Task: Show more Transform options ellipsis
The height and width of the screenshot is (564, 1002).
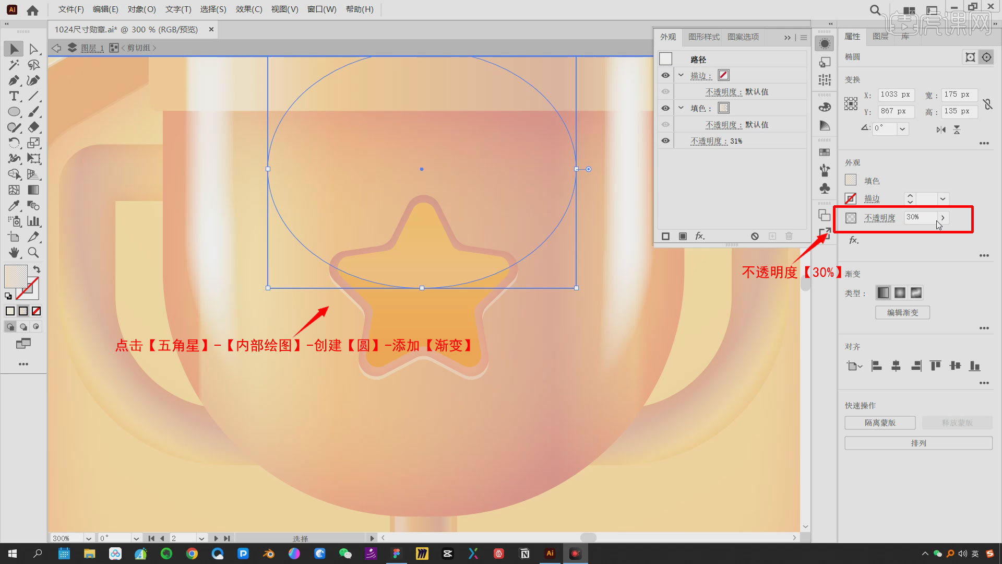Action: pos(984,144)
